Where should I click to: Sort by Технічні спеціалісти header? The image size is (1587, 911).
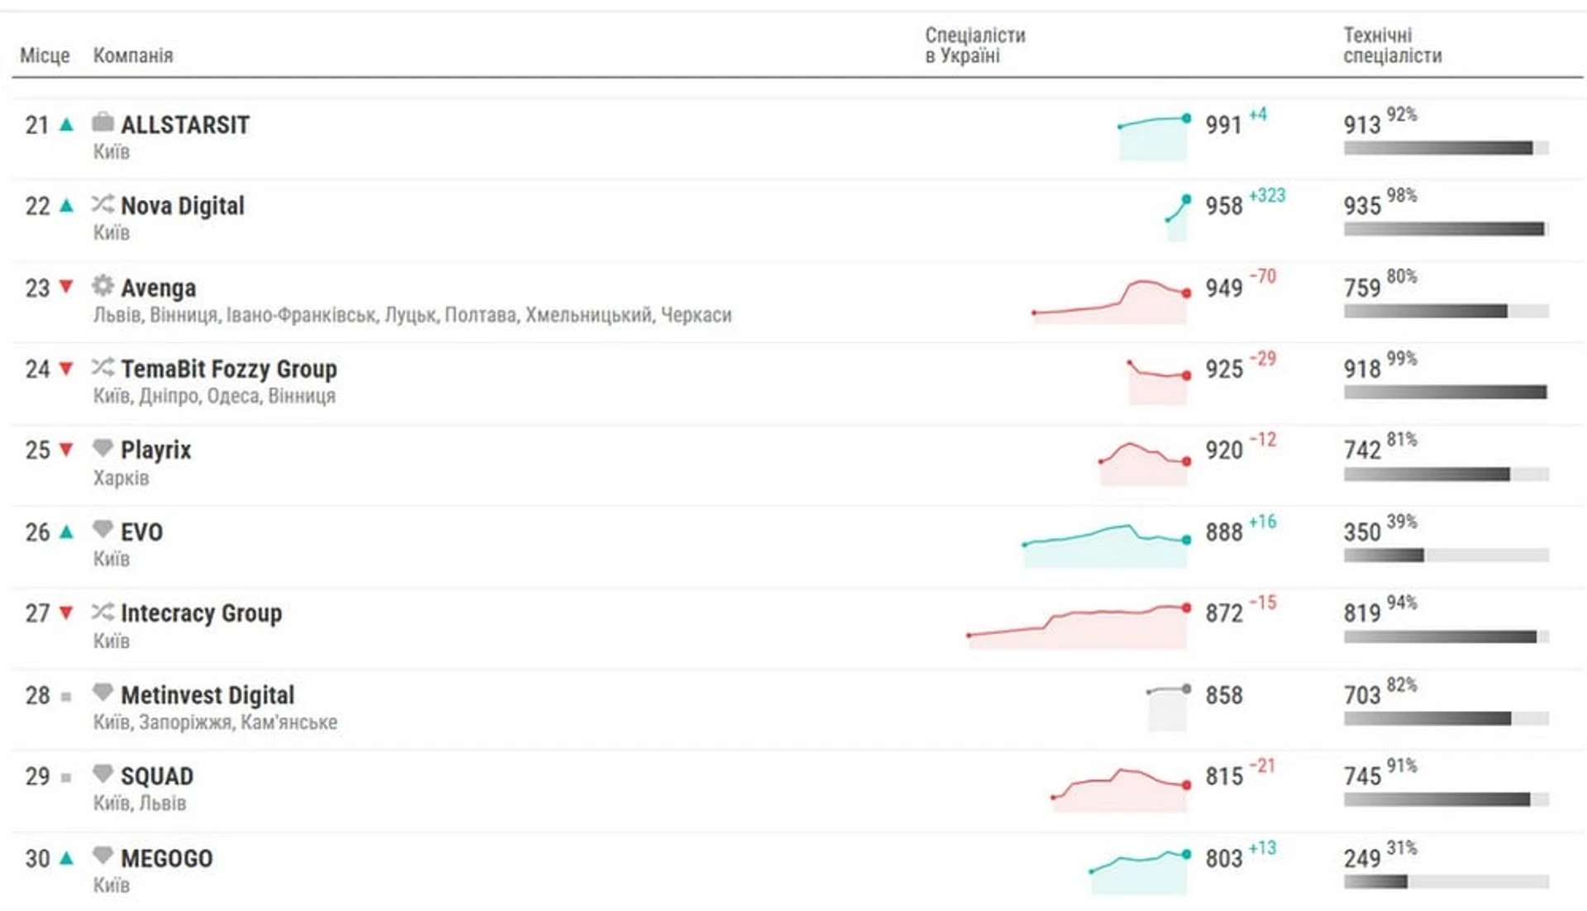[1392, 45]
